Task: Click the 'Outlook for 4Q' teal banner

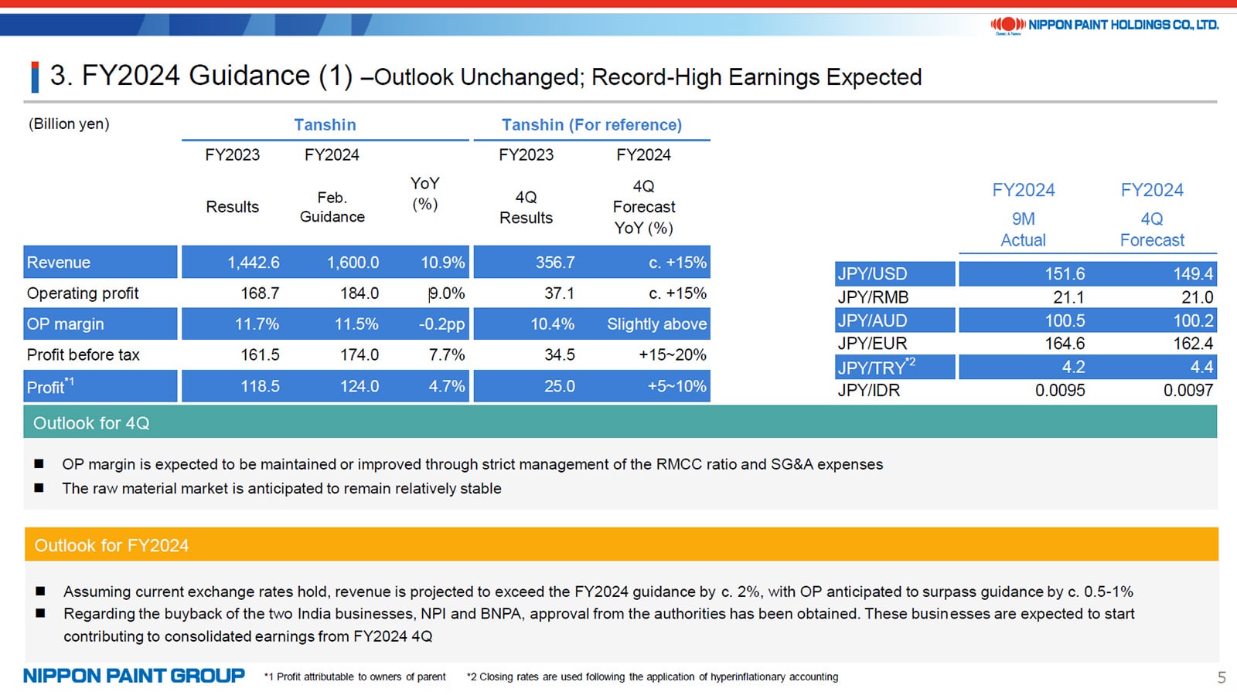Action: pyautogui.click(x=620, y=422)
